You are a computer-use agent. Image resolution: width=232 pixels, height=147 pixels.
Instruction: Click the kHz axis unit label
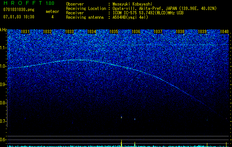point(3,30)
